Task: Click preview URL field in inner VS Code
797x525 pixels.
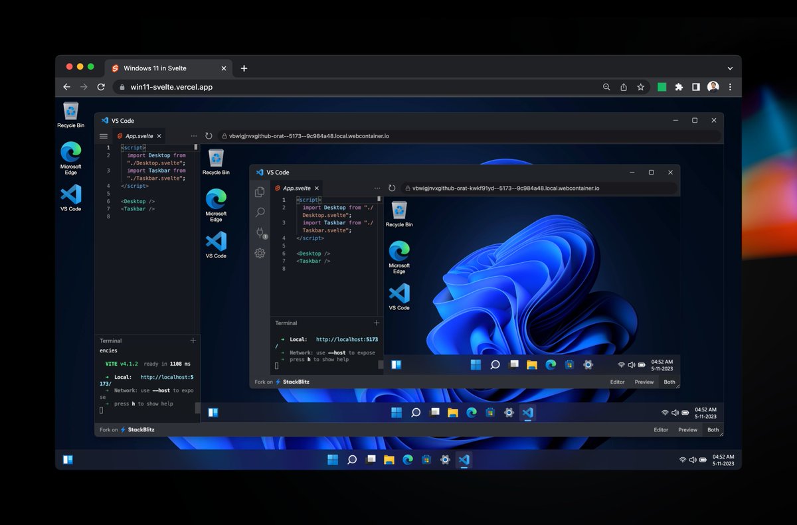Action: pos(538,188)
